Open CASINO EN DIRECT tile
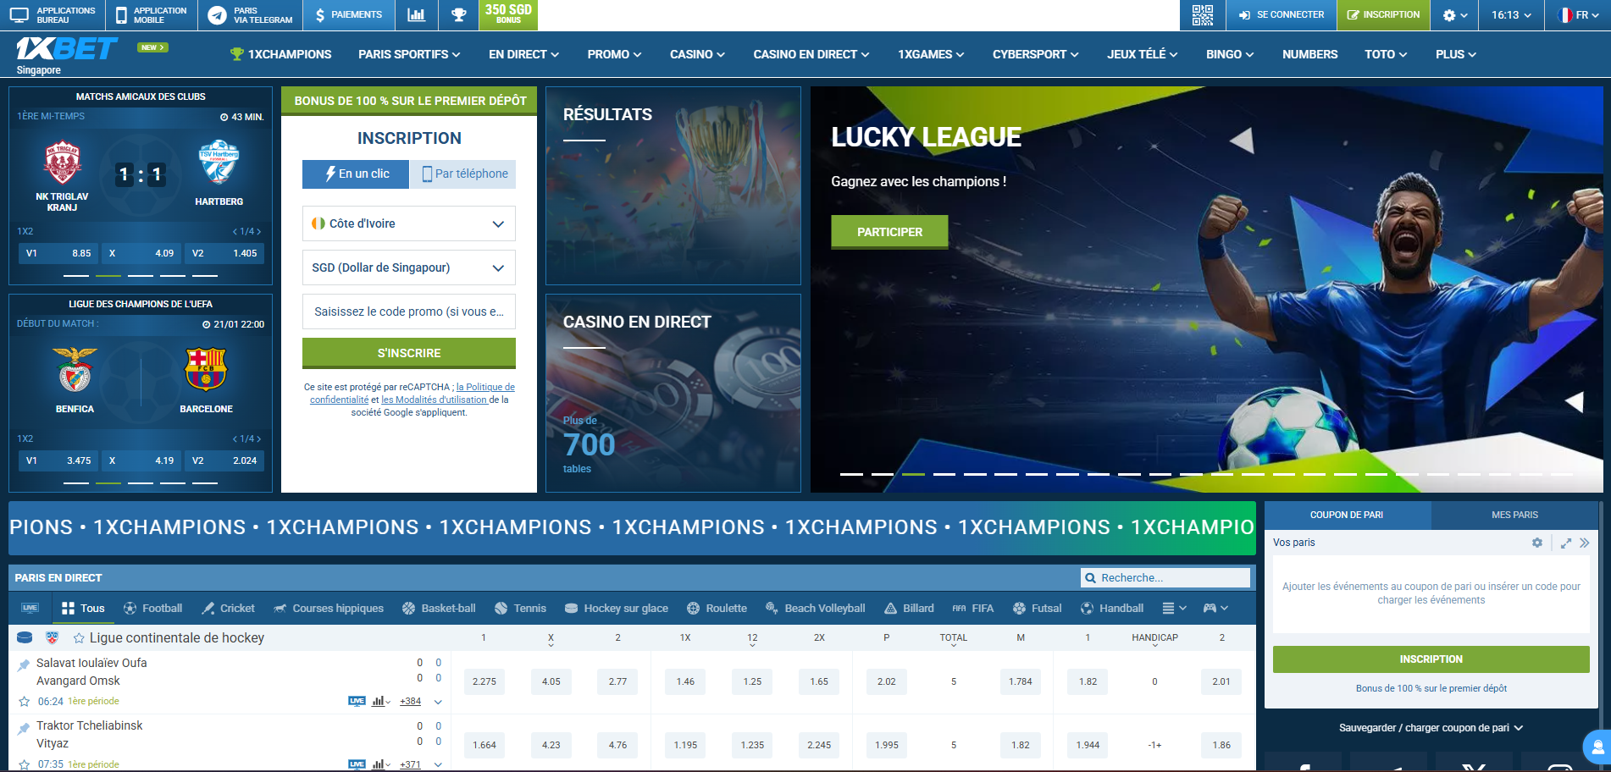Image resolution: width=1611 pixels, height=772 pixels. click(673, 393)
